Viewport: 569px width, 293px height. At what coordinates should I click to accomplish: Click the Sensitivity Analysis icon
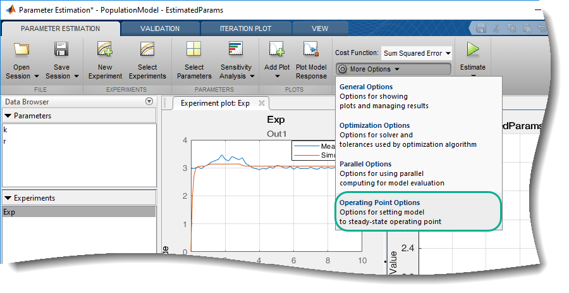point(236,49)
